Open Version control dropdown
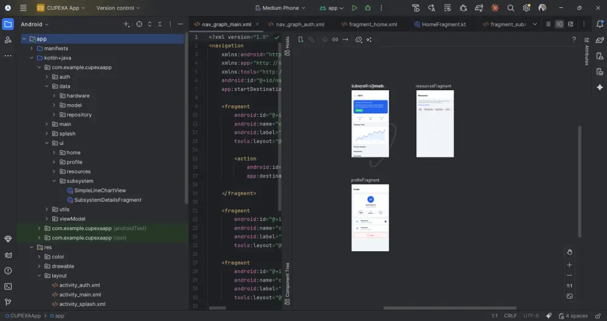This screenshot has height=321, width=607. coord(118,8)
